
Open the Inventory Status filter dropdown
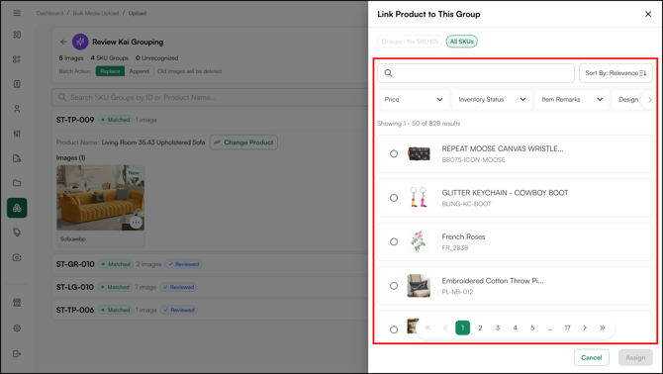pyautogui.click(x=492, y=99)
